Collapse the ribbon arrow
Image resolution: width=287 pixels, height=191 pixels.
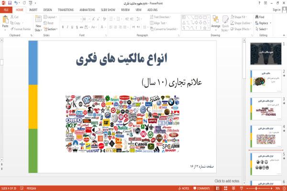[x=284, y=35]
